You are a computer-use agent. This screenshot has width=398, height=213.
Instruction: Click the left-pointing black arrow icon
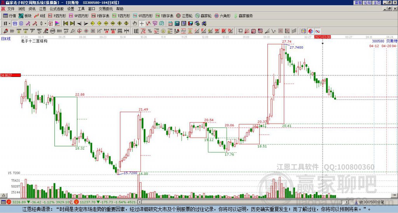click(79, 24)
